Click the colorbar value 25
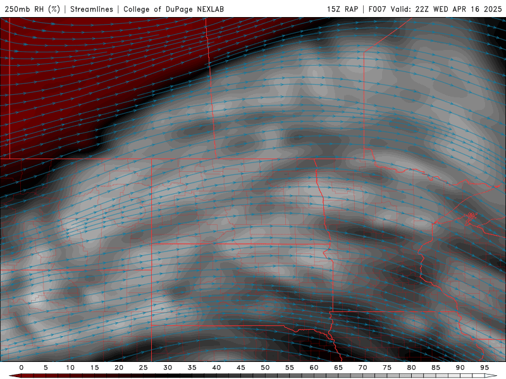The image size is (506, 379). tap(144, 368)
